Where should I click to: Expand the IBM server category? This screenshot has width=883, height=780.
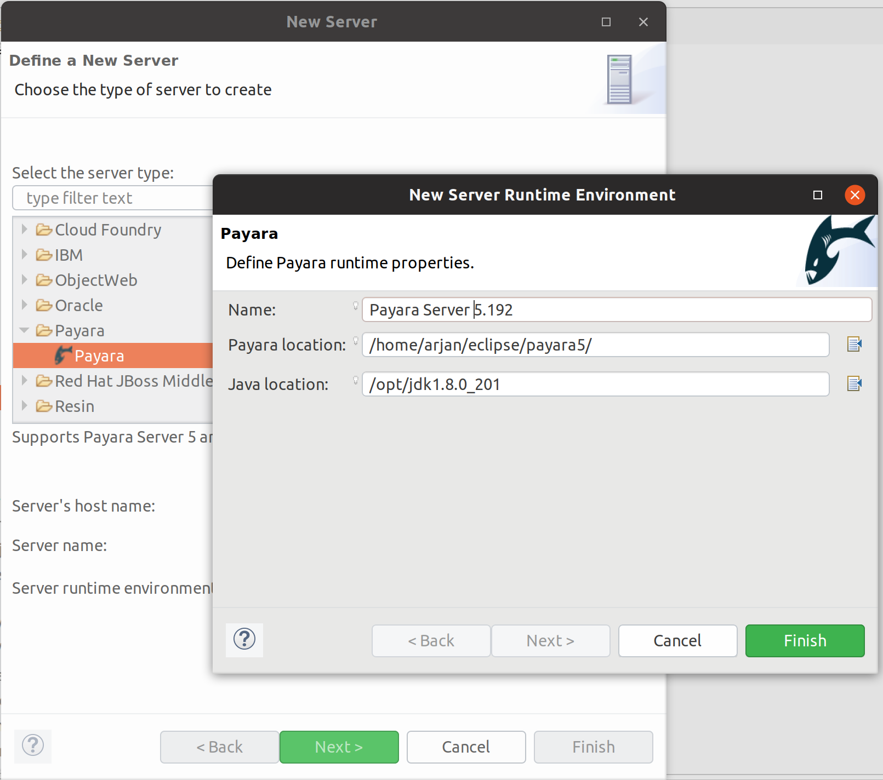coord(24,255)
